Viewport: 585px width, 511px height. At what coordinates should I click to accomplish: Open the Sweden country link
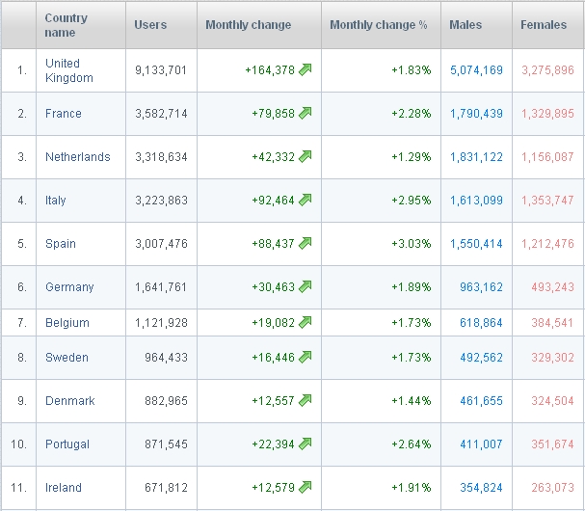point(66,358)
